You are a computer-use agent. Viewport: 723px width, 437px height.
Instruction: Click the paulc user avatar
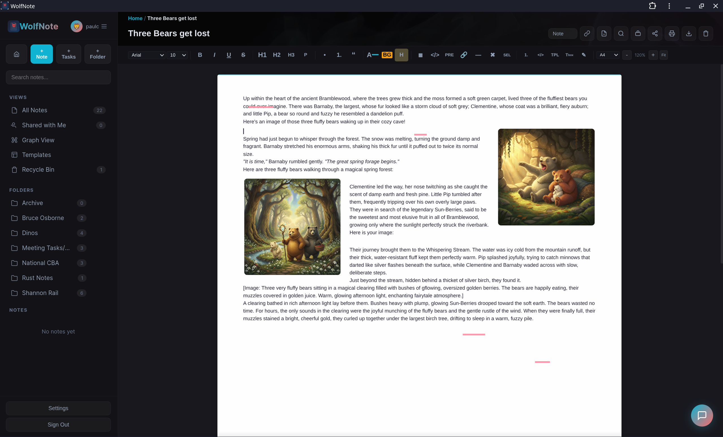tap(77, 26)
